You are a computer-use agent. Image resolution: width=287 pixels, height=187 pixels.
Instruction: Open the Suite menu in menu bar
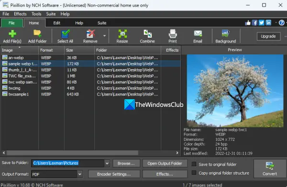(51, 14)
